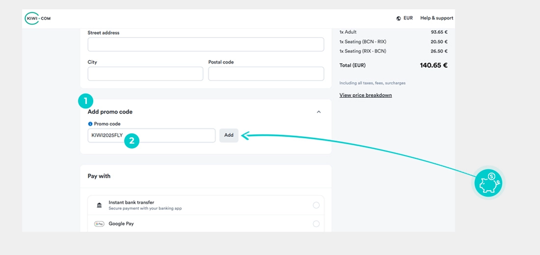The width and height of the screenshot is (540, 255).
Task: Select the Instant bank transfer radio button
Action: click(316, 205)
